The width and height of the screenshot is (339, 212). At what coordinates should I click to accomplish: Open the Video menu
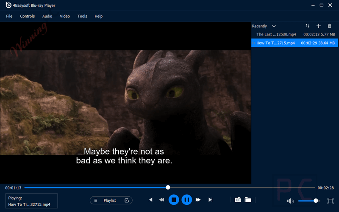click(x=65, y=16)
